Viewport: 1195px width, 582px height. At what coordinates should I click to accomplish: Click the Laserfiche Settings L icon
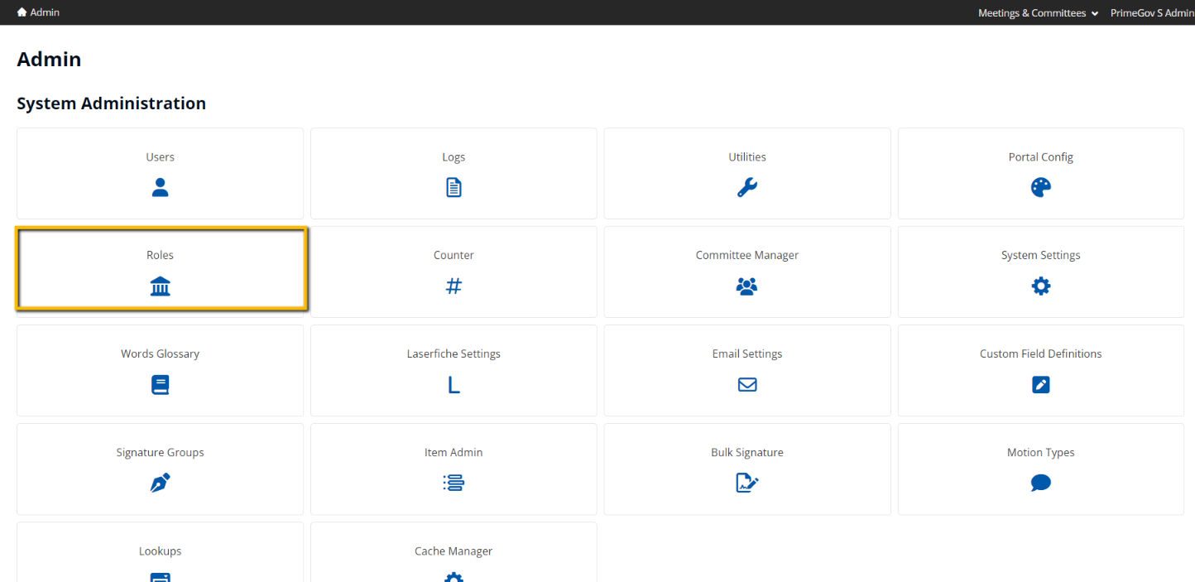454,385
